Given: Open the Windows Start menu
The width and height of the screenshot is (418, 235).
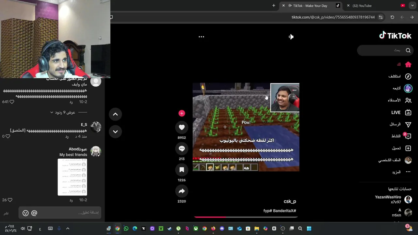Looking at the screenshot, I should pos(309,228).
